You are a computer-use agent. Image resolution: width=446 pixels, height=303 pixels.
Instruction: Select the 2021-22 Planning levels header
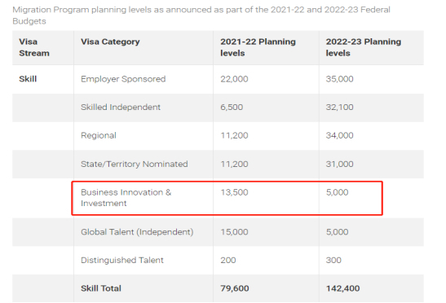[258, 47]
